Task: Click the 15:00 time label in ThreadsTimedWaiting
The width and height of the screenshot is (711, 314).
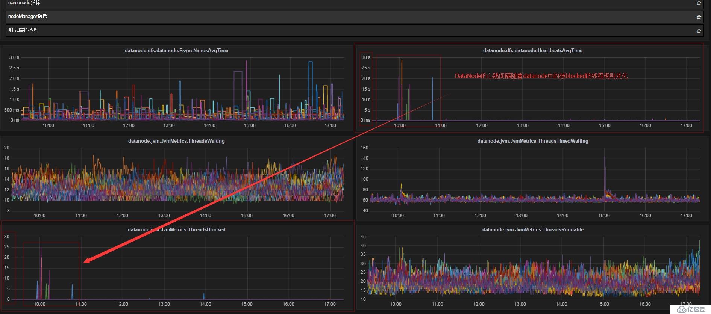Action: point(604,216)
